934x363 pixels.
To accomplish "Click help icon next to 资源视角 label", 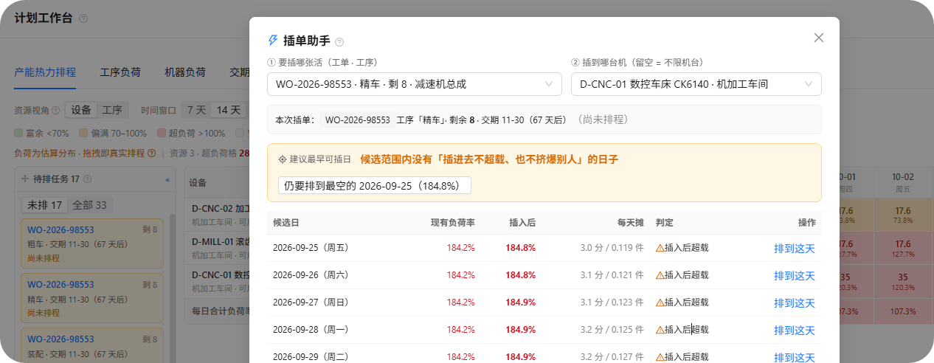I will (x=56, y=110).
